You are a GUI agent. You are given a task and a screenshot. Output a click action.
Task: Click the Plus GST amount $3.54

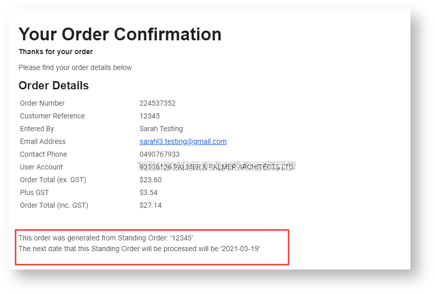148,192
